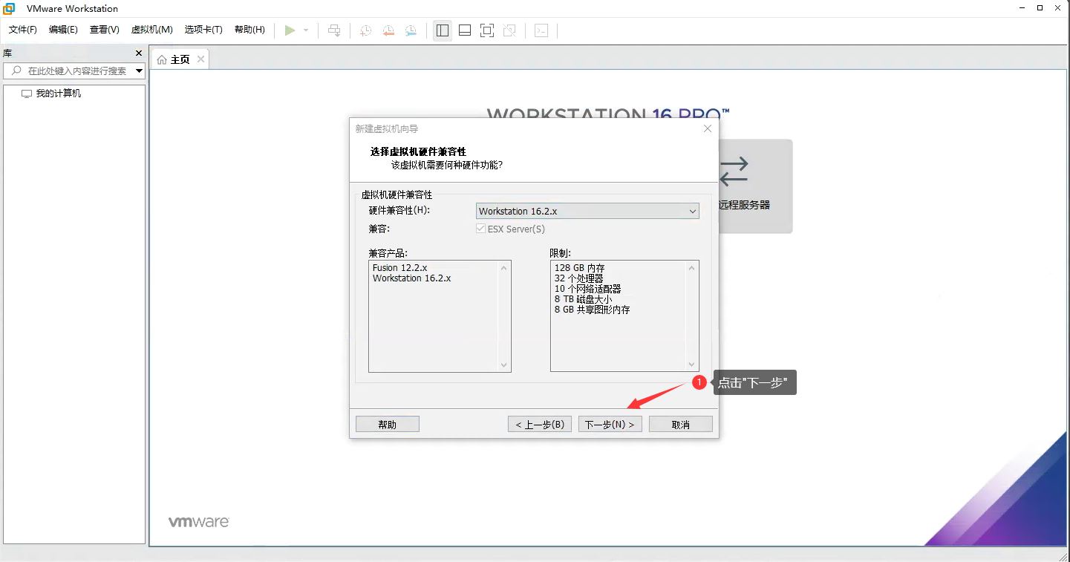Toggle the show library sidebar icon
Screen dimensions: 1070x562
443,30
